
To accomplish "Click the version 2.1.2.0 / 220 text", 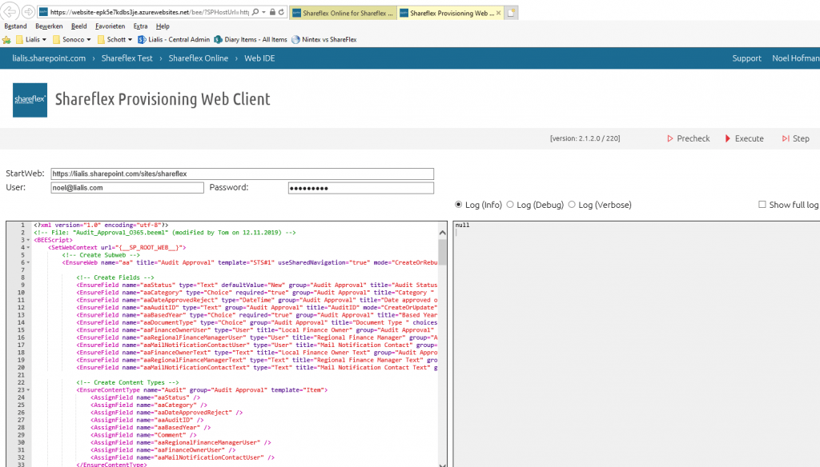I will pos(585,139).
